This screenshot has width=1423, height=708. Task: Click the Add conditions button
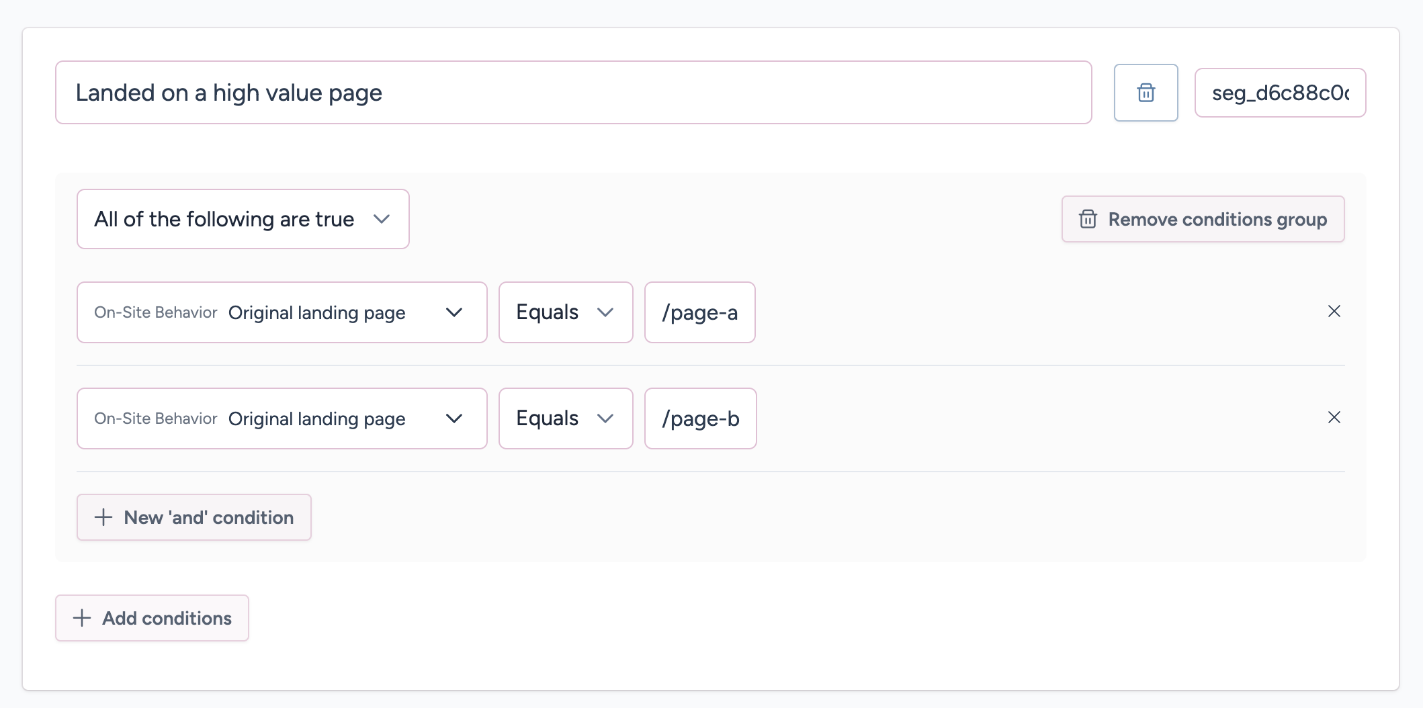pyautogui.click(x=153, y=618)
